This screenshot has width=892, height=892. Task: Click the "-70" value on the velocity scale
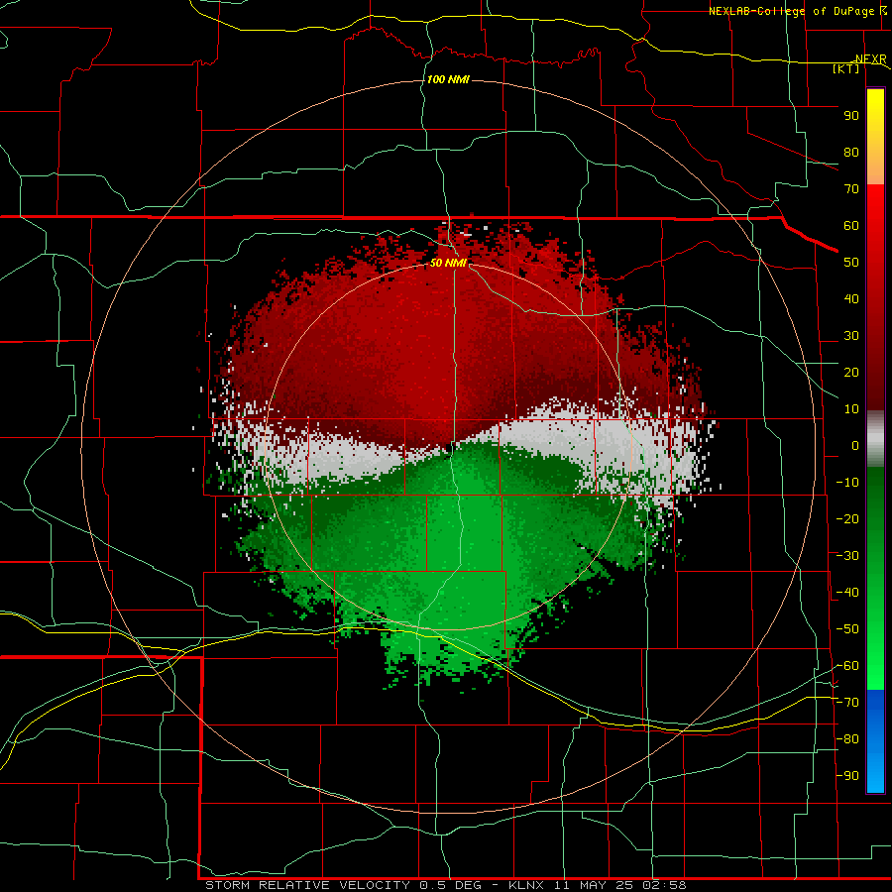[x=847, y=703]
